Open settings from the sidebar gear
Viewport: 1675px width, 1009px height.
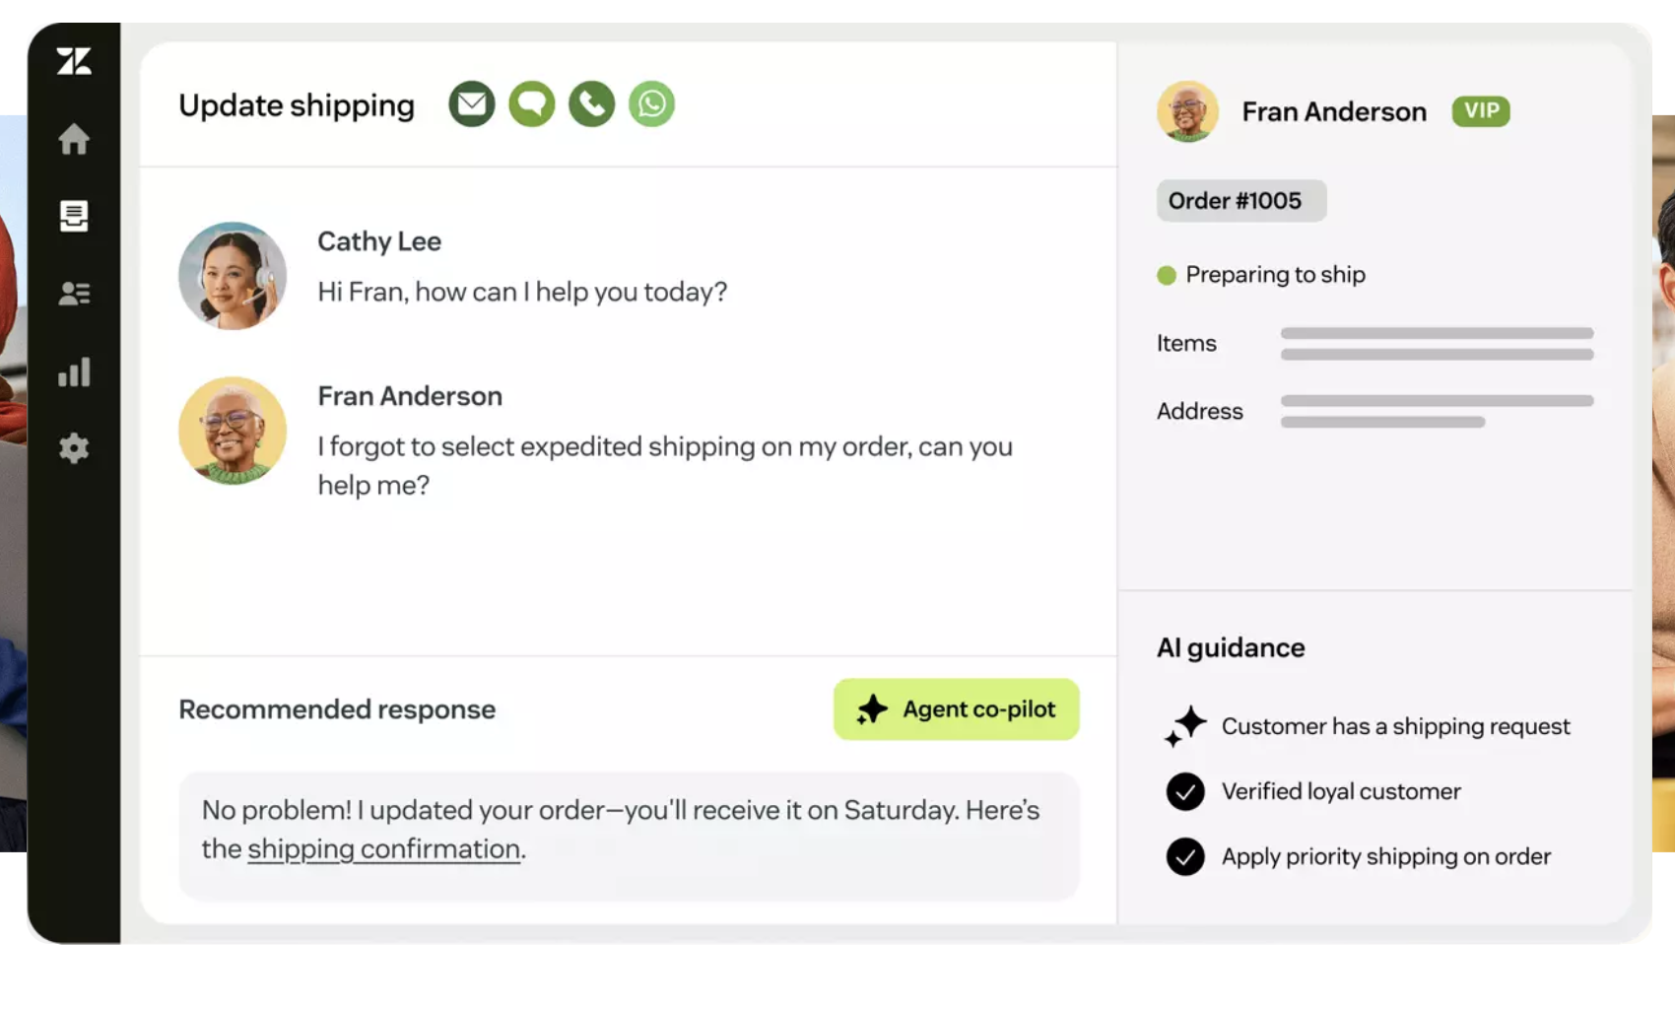75,448
